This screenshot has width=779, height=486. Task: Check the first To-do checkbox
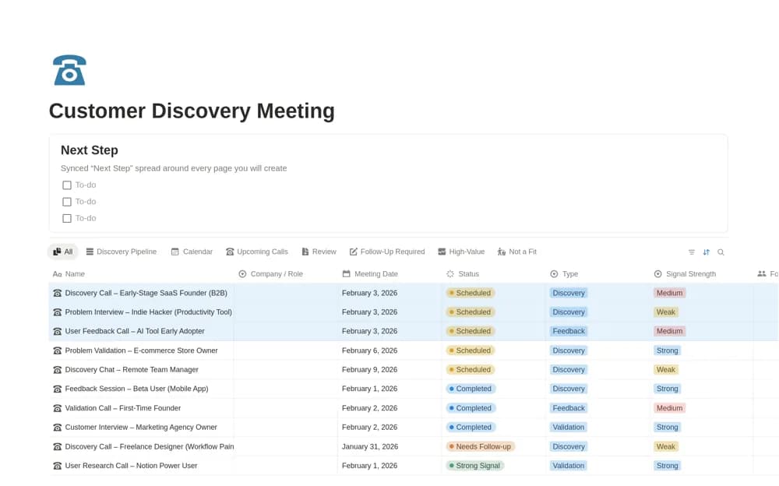[66, 185]
